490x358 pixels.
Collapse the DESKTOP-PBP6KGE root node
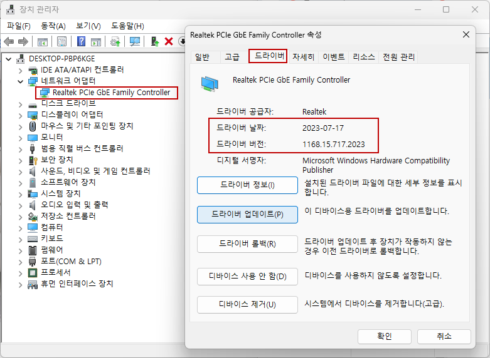[9, 59]
